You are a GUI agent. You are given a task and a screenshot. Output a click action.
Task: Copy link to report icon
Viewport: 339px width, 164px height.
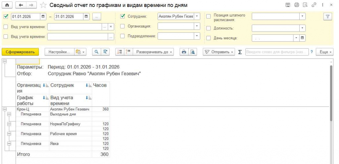(x=314, y=5)
